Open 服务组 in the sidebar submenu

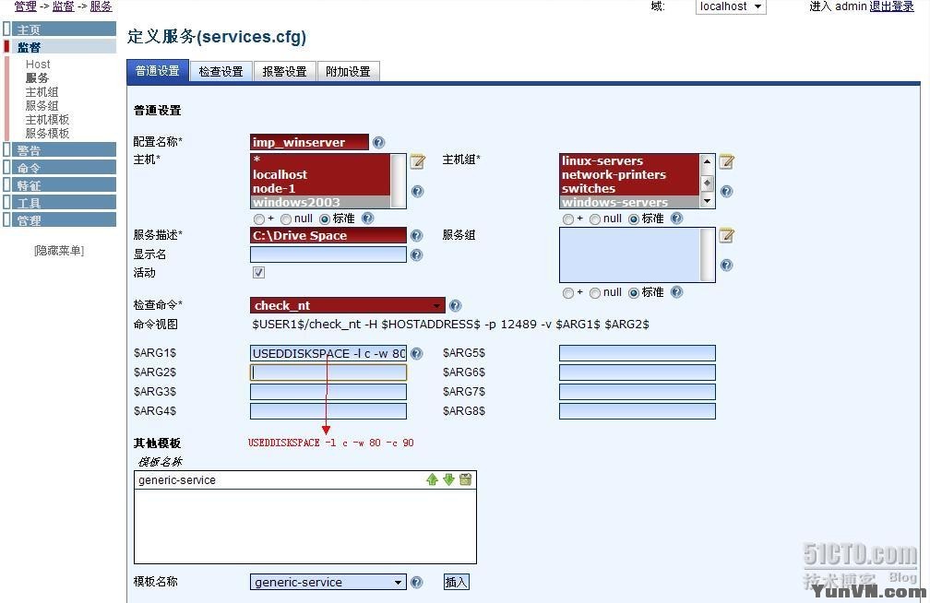(x=42, y=105)
